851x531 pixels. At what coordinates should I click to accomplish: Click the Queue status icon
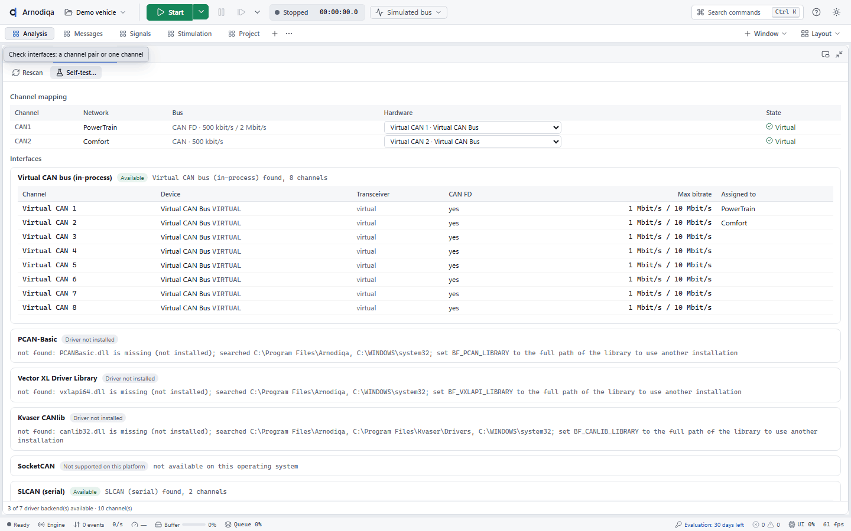pyautogui.click(x=228, y=525)
